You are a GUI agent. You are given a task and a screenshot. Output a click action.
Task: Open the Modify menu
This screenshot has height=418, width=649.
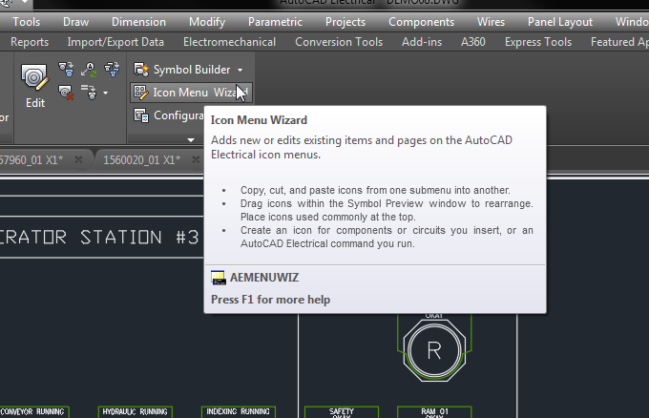point(207,22)
